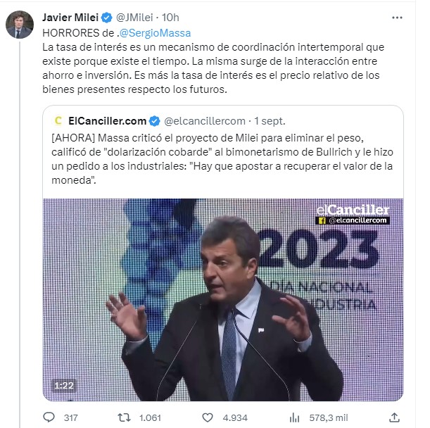
Task: Click the verified badge next to ElCanciller.com
Action: tap(155, 120)
